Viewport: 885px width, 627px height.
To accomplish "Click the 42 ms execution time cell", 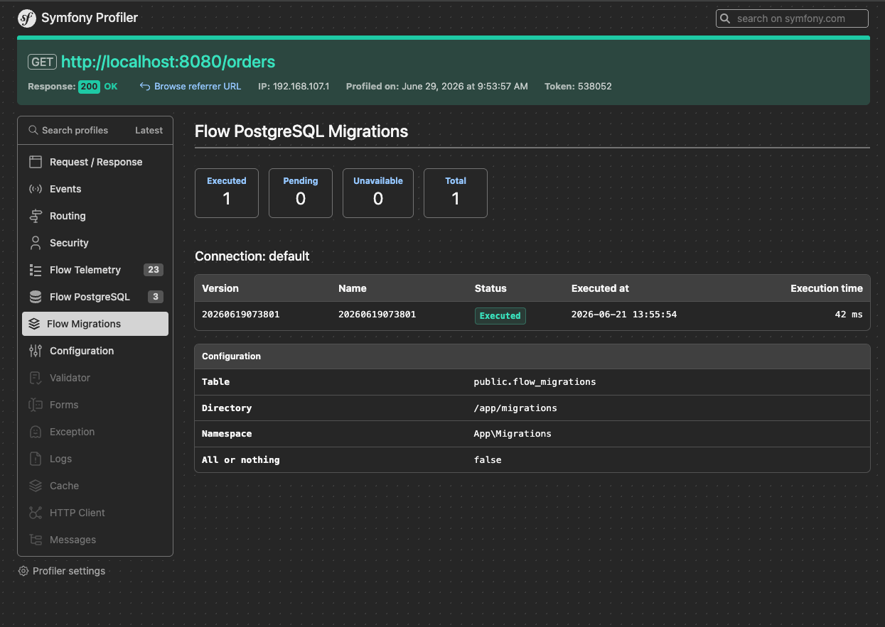I will coord(849,315).
